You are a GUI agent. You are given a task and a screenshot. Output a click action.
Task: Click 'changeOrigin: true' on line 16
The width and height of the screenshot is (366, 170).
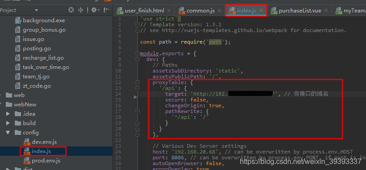point(195,105)
